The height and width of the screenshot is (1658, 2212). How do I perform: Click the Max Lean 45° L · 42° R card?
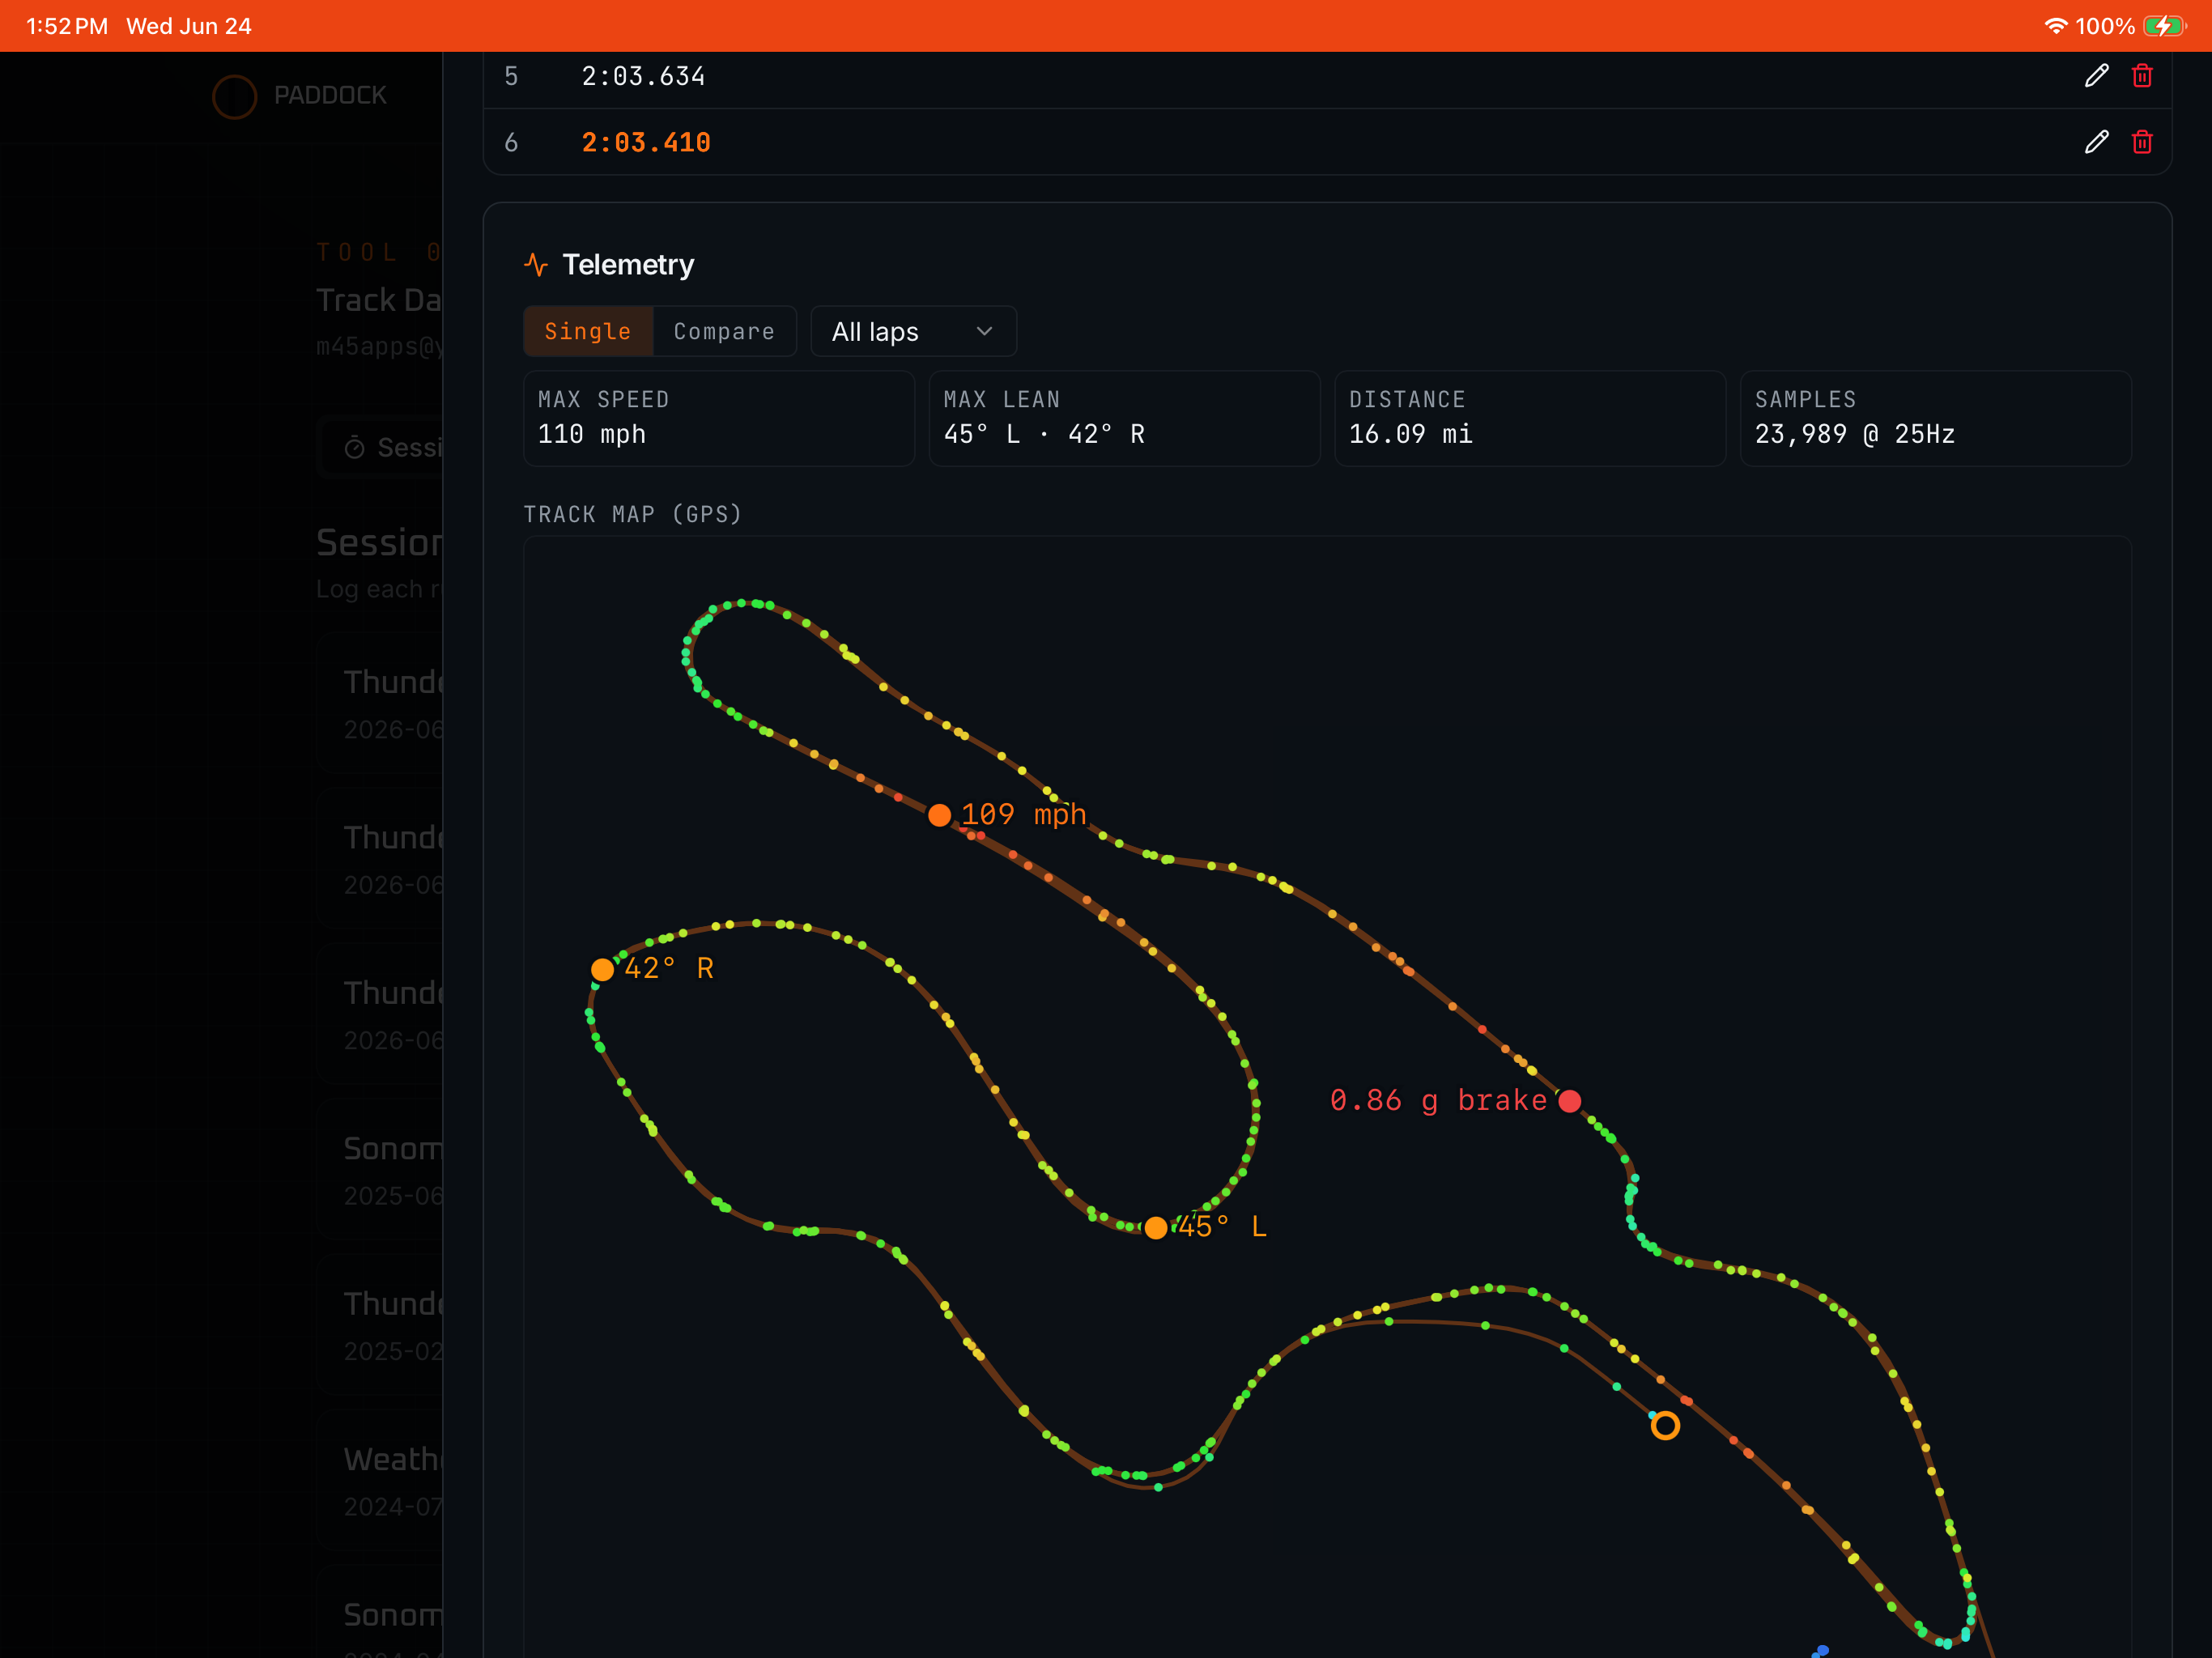pos(1124,418)
